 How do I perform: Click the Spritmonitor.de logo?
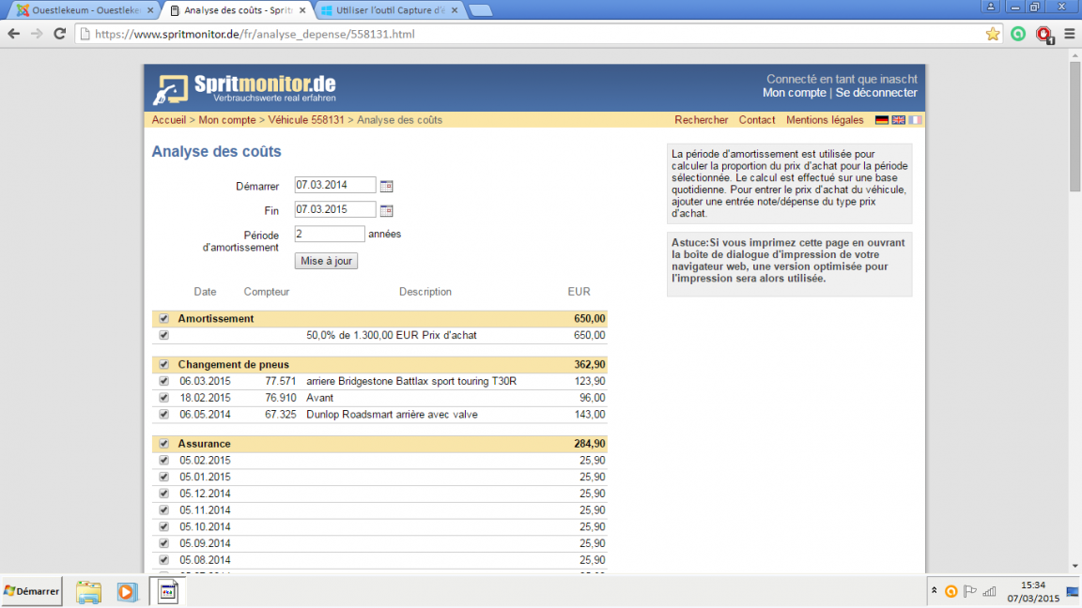click(244, 88)
